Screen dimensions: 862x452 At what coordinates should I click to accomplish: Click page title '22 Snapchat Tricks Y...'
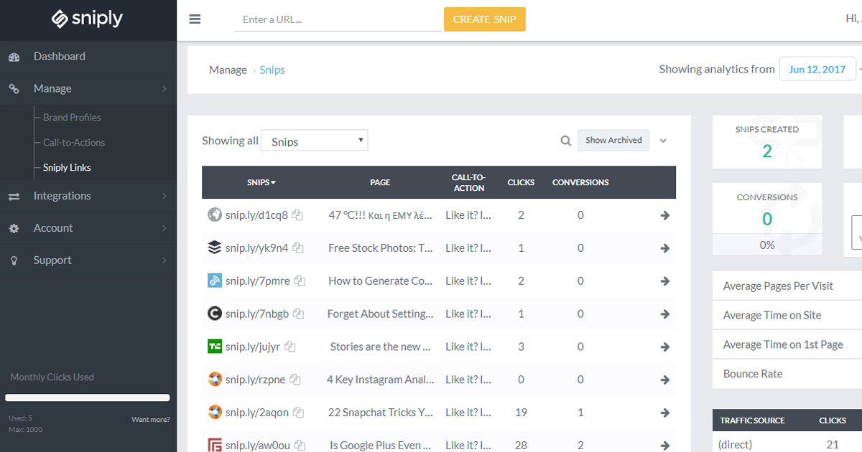pos(381,413)
